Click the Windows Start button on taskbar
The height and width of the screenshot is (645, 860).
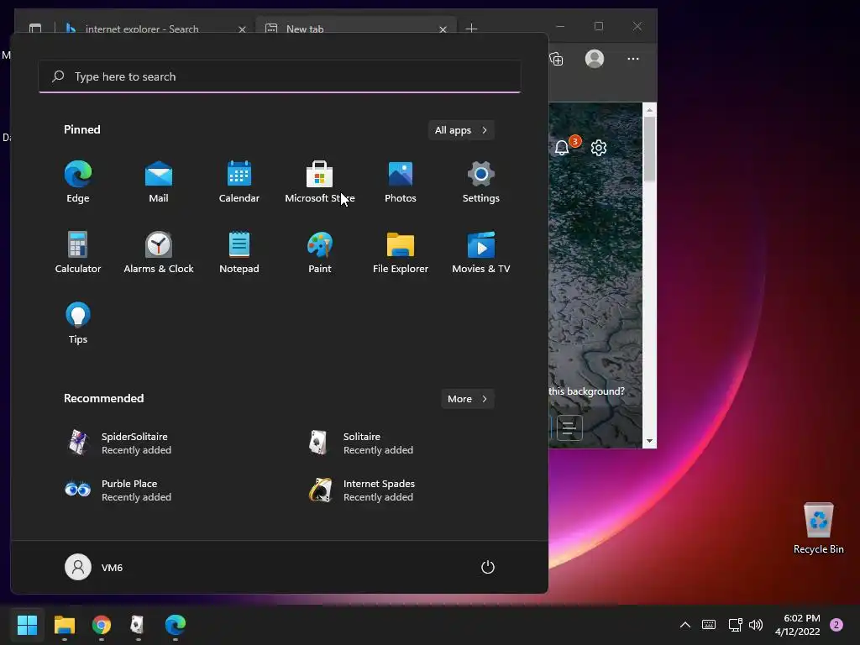27,624
